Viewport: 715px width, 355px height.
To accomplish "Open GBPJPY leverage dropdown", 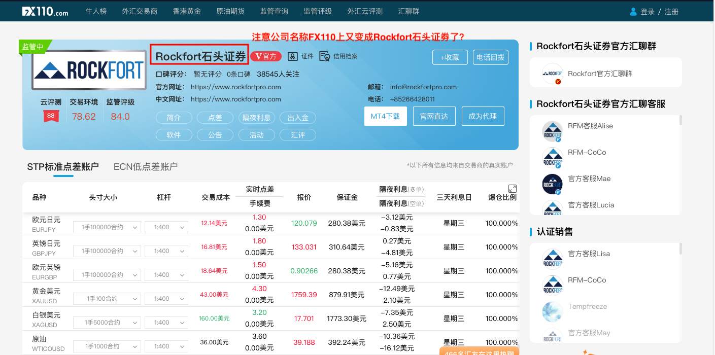I will (x=166, y=251).
